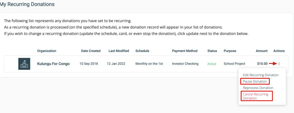Click the Active status label
This screenshot has height=113, width=294.
pyautogui.click(x=212, y=64)
